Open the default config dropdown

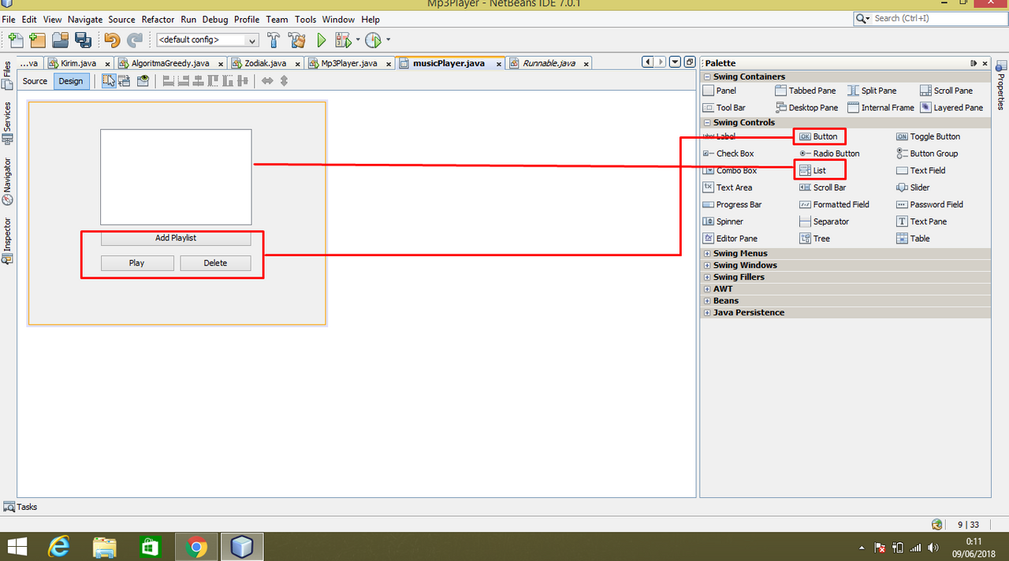pyautogui.click(x=254, y=39)
